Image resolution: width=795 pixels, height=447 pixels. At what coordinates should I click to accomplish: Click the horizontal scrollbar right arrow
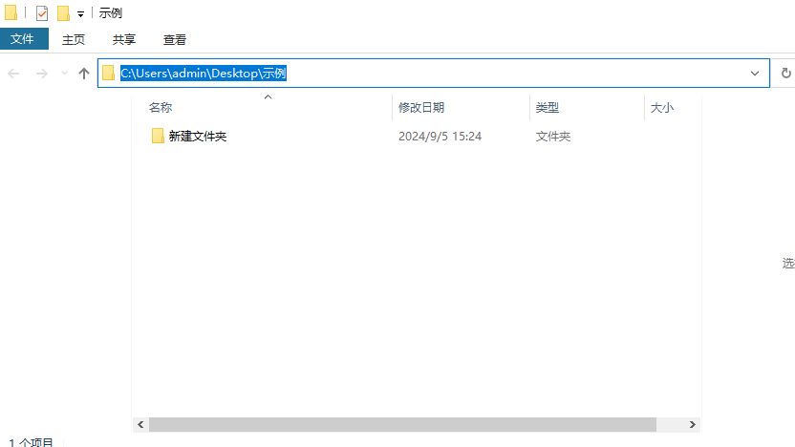[693, 425]
